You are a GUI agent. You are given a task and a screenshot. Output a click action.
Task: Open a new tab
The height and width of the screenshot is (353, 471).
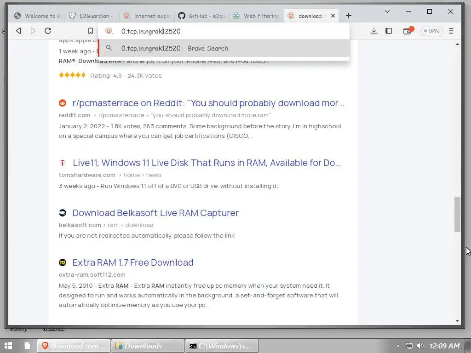pos(349,16)
